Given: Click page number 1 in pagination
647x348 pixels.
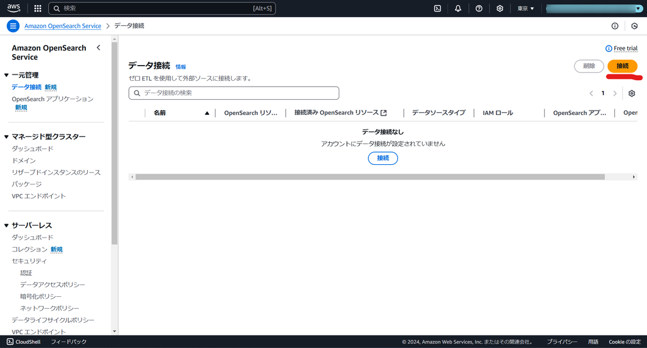Looking at the screenshot, I should tap(603, 93).
